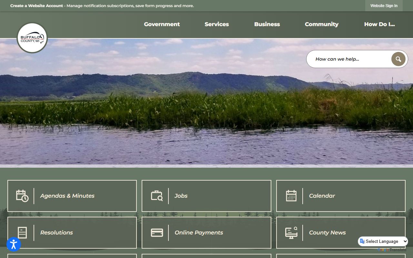
Task: Click the Calendar grid icon
Action: (291, 196)
